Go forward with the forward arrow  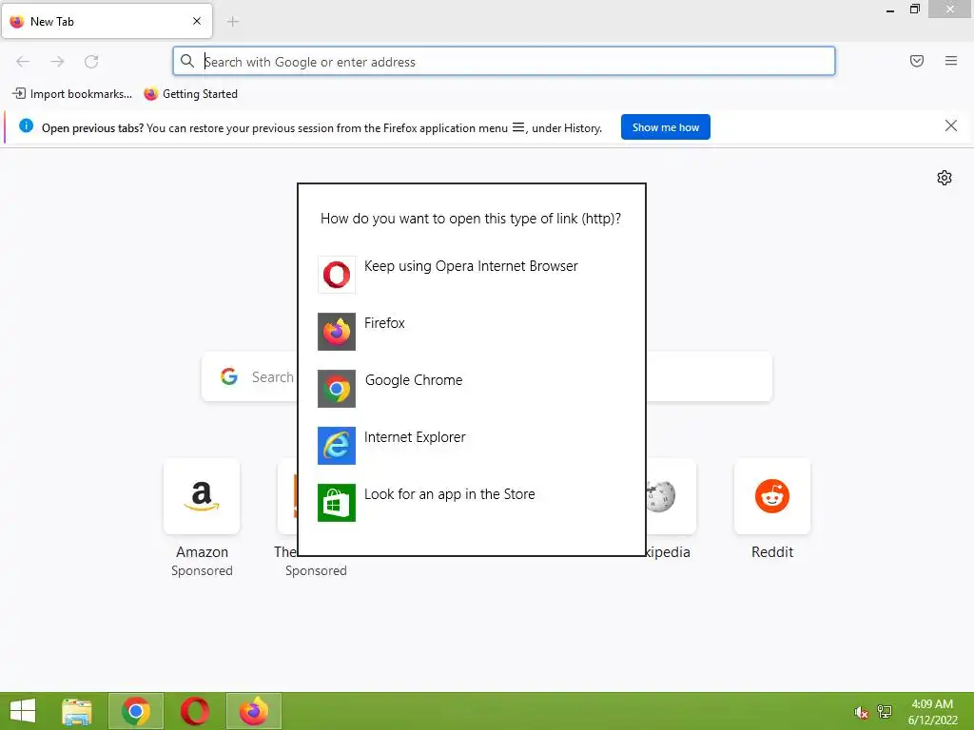click(x=57, y=62)
